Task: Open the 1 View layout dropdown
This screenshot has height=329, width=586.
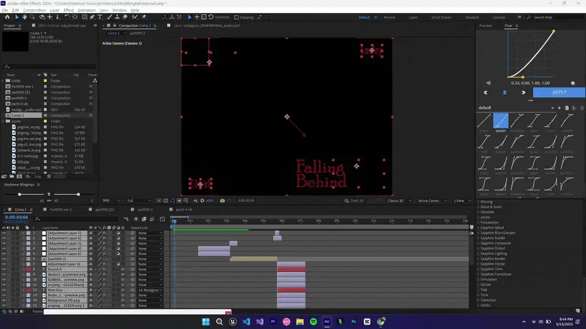Action: 462,200
